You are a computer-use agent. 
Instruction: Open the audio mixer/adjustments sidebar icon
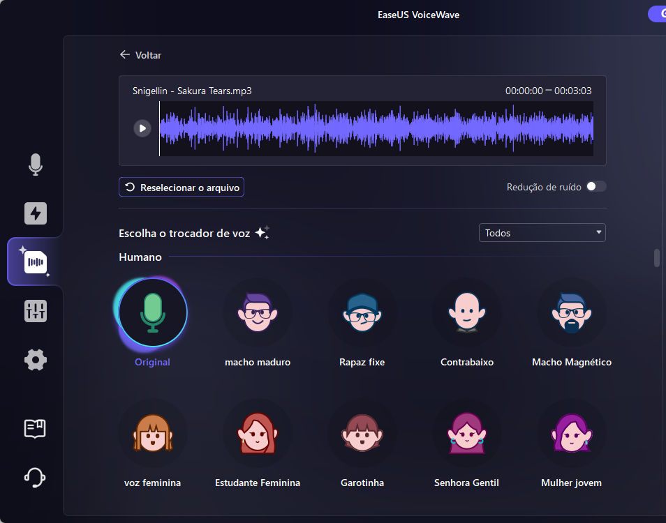pos(36,311)
